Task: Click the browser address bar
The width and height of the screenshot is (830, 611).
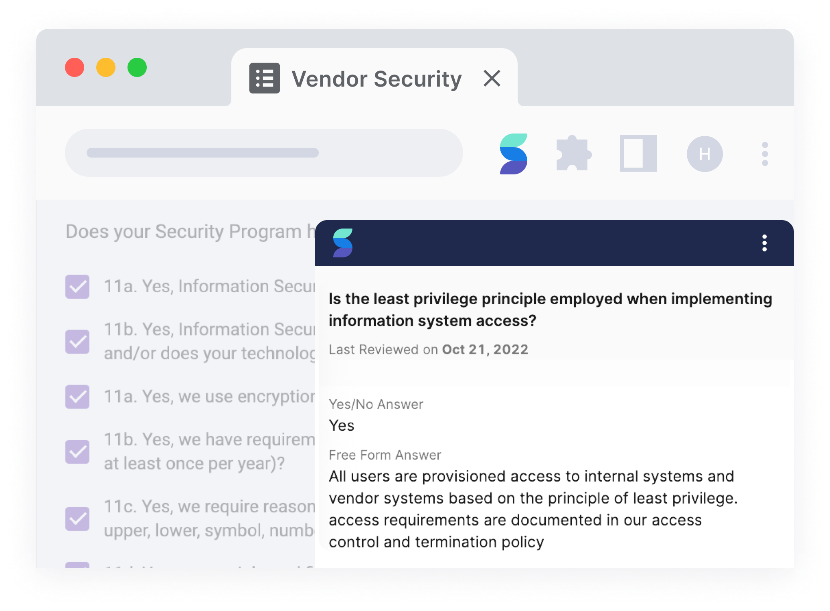Action: coord(264,153)
